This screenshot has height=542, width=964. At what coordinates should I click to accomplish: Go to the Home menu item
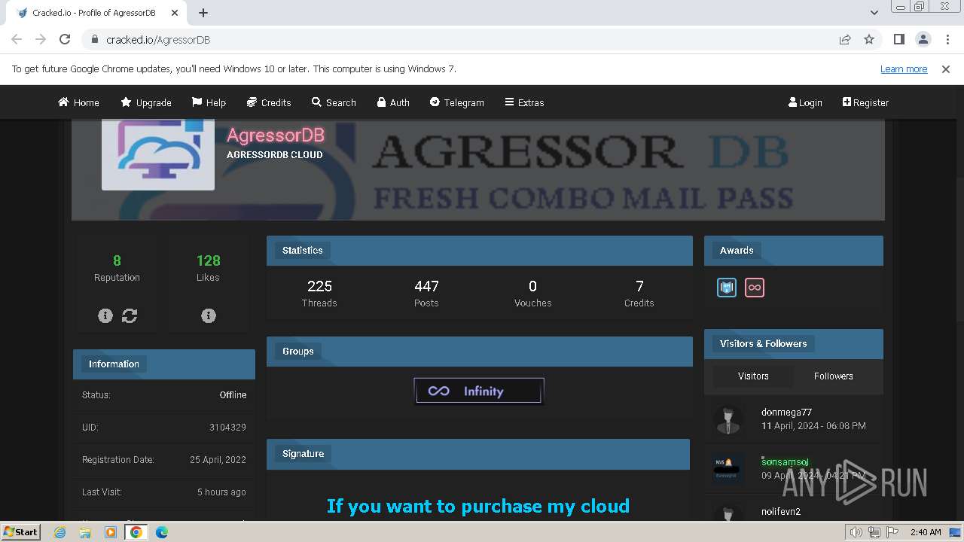point(78,102)
